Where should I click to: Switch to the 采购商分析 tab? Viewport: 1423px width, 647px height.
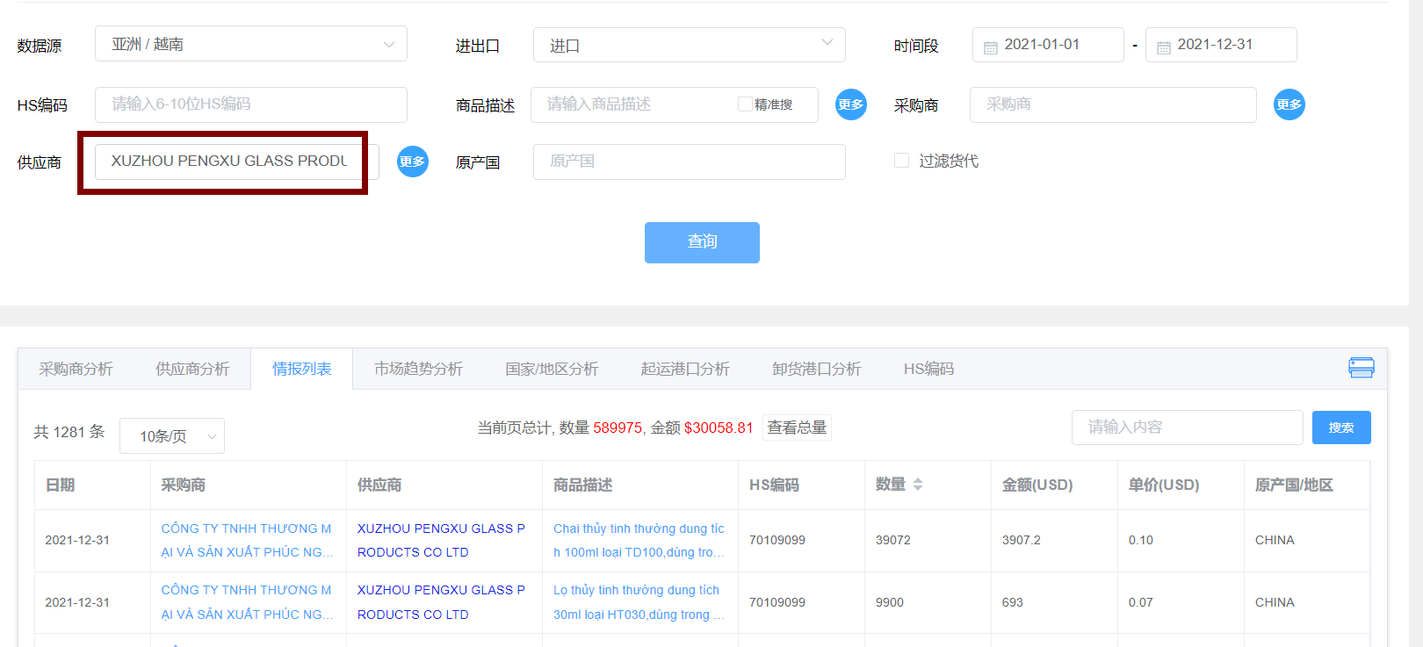point(76,369)
